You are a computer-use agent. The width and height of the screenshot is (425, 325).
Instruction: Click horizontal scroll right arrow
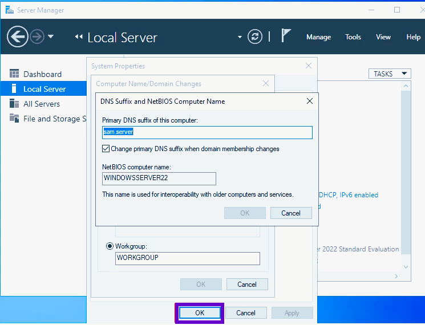(x=396, y=276)
